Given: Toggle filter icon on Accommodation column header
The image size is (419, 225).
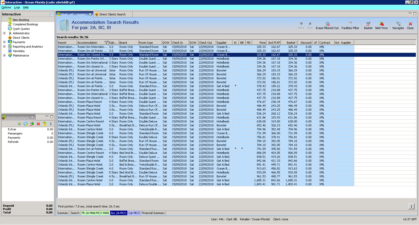Looking at the screenshot, I should 106,43.
